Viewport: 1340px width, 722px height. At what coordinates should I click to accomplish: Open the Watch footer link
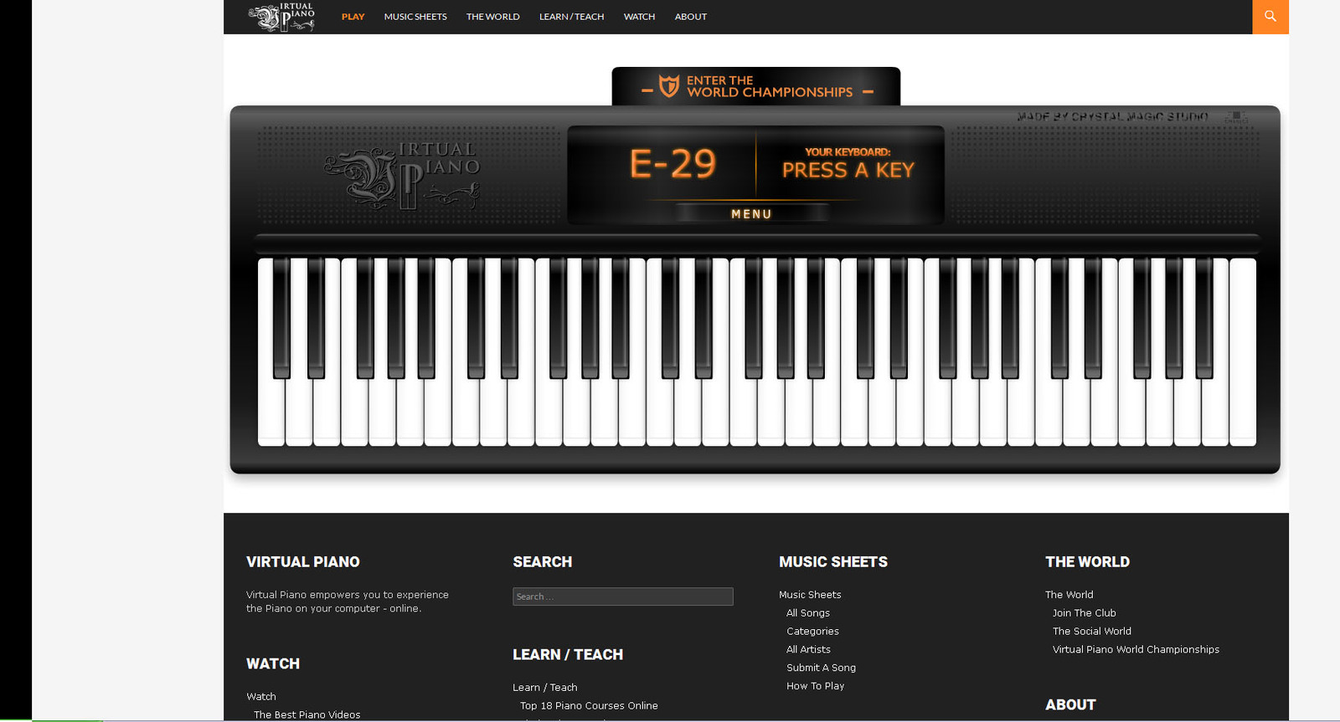coord(260,697)
